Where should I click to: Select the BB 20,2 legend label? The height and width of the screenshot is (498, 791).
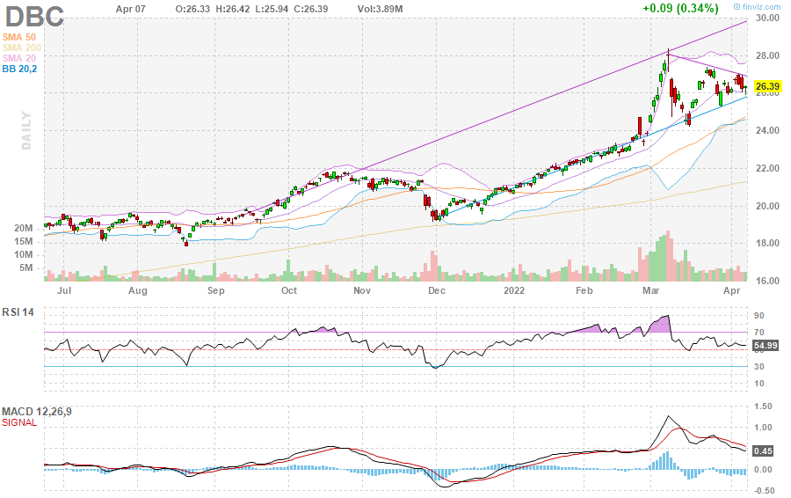pos(19,70)
